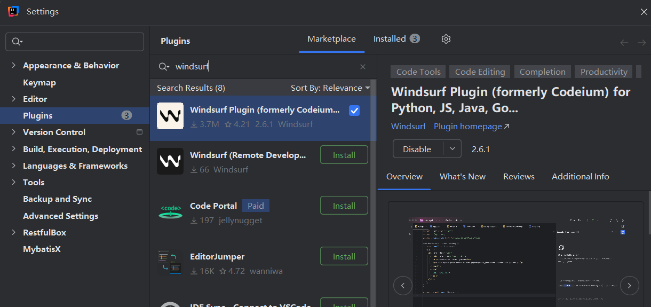651x307 pixels.
Task: Navigate back with the left arrow
Action: coord(624,43)
